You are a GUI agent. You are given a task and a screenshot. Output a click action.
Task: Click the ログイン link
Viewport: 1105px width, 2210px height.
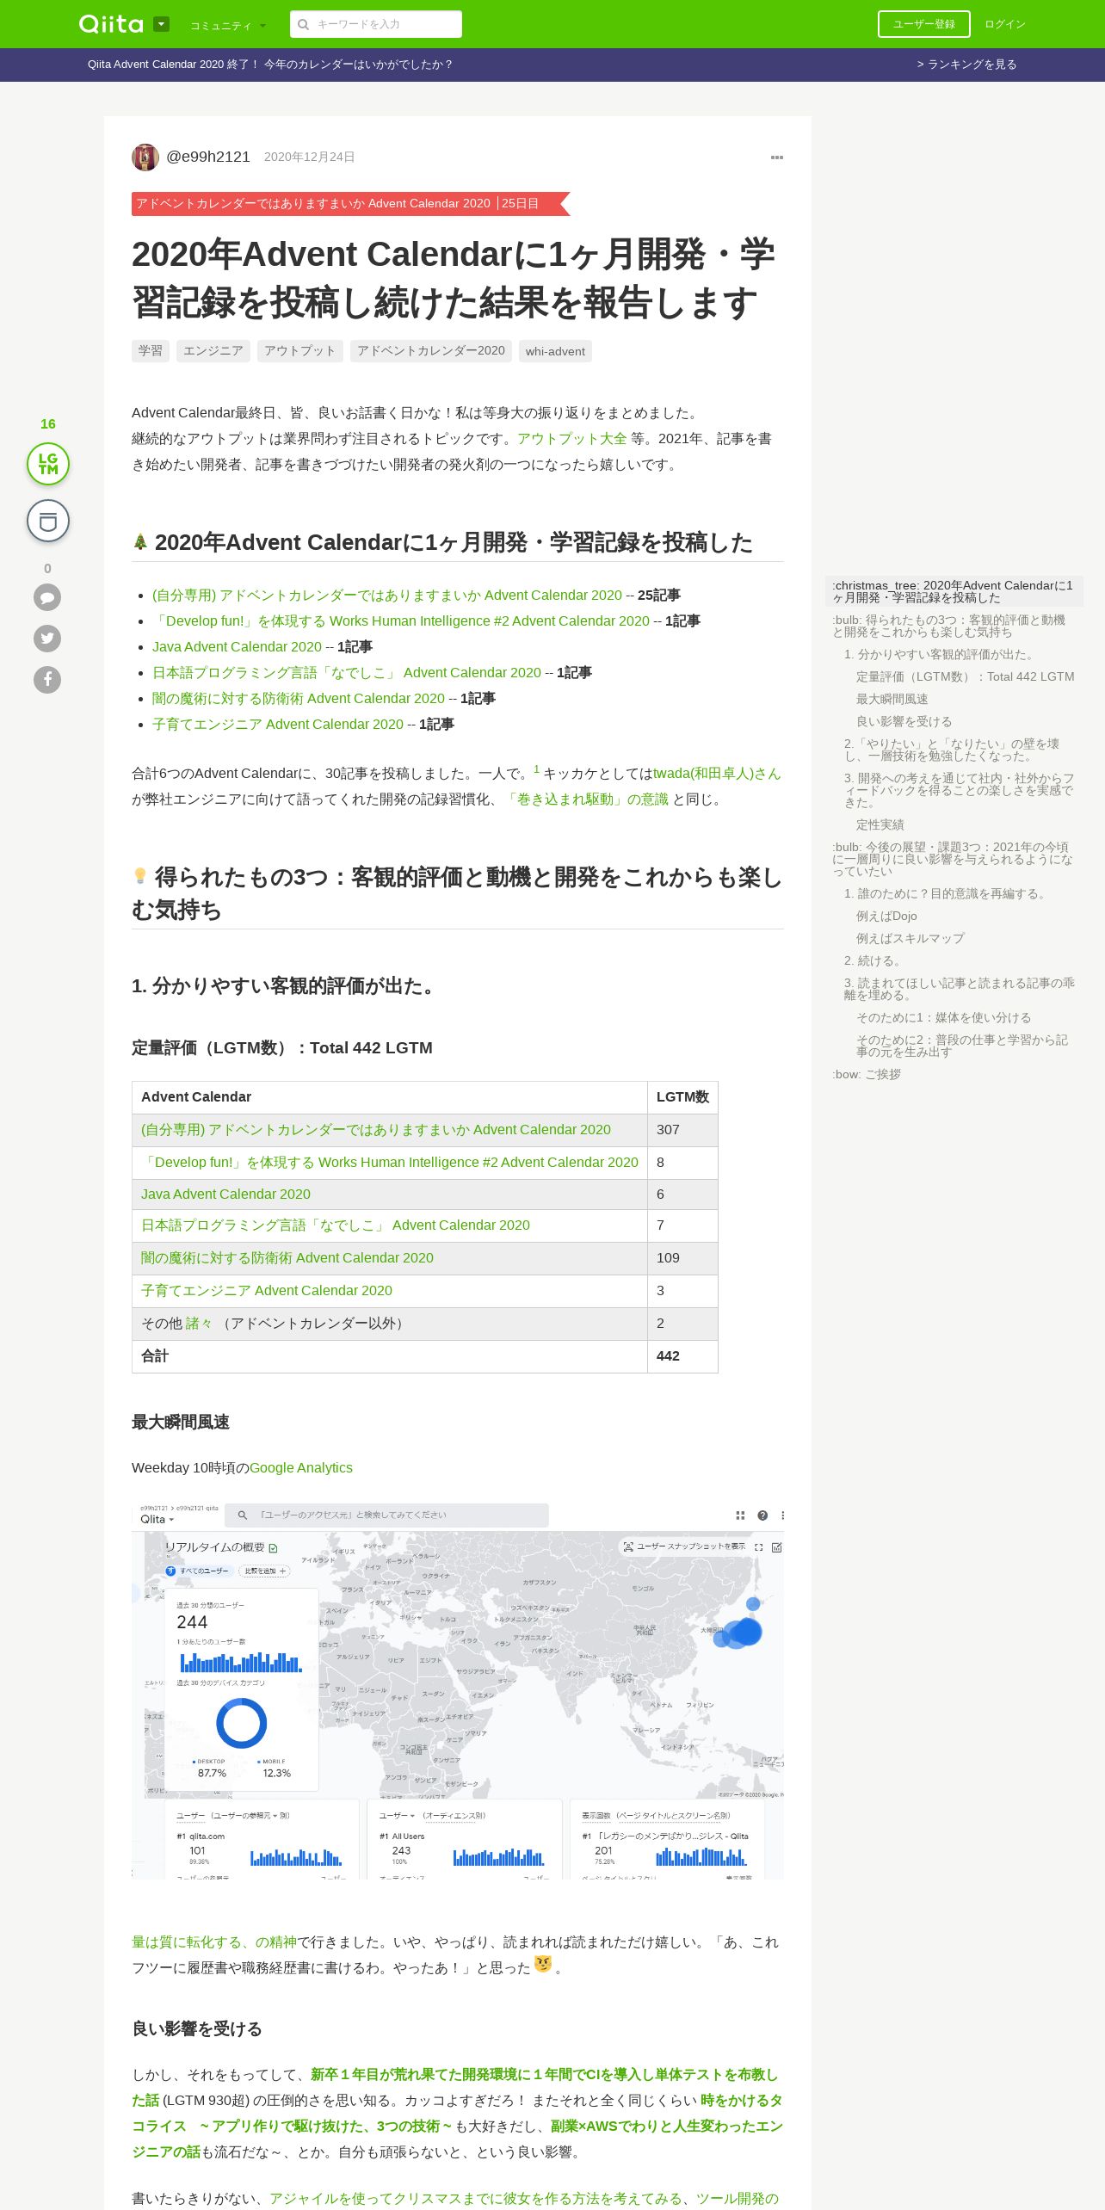click(1005, 24)
